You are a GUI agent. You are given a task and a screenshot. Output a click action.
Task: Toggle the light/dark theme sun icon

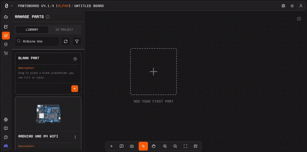coord(292,6)
